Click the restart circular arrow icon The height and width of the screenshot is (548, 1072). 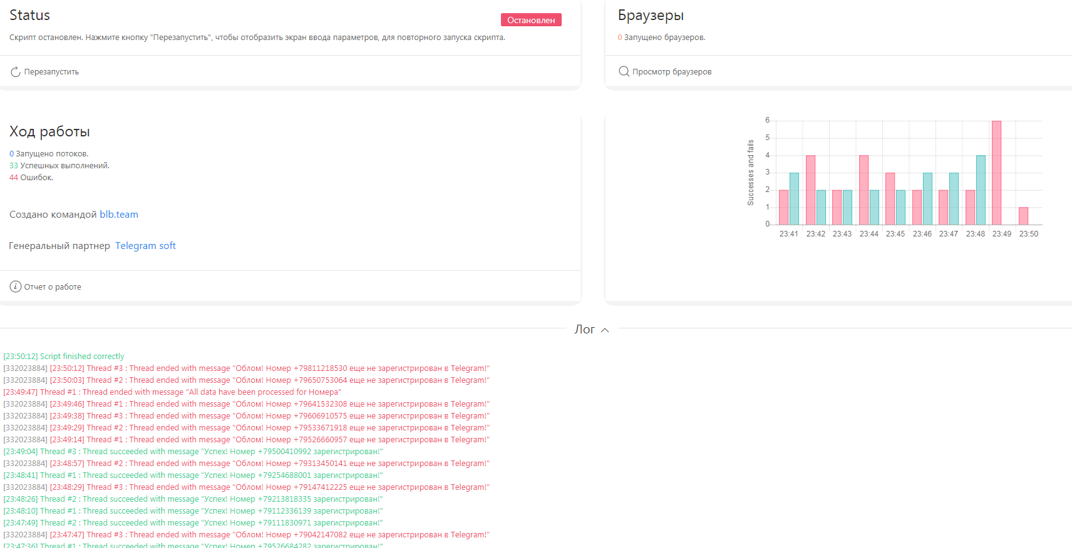pyautogui.click(x=16, y=72)
